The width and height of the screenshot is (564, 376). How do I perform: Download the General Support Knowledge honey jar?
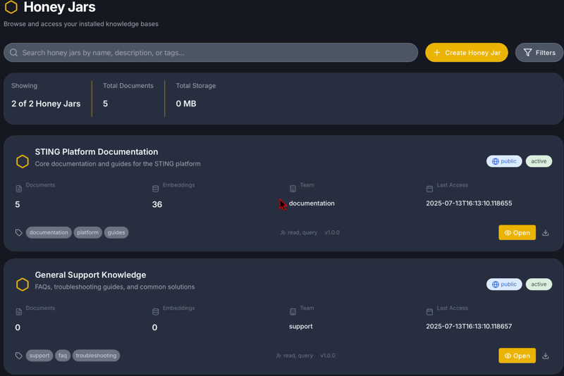(546, 356)
